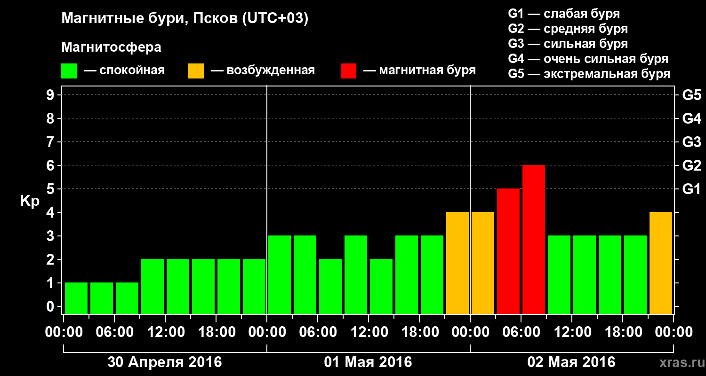Click the red Kp 6 bar on 02 May

(x=534, y=240)
